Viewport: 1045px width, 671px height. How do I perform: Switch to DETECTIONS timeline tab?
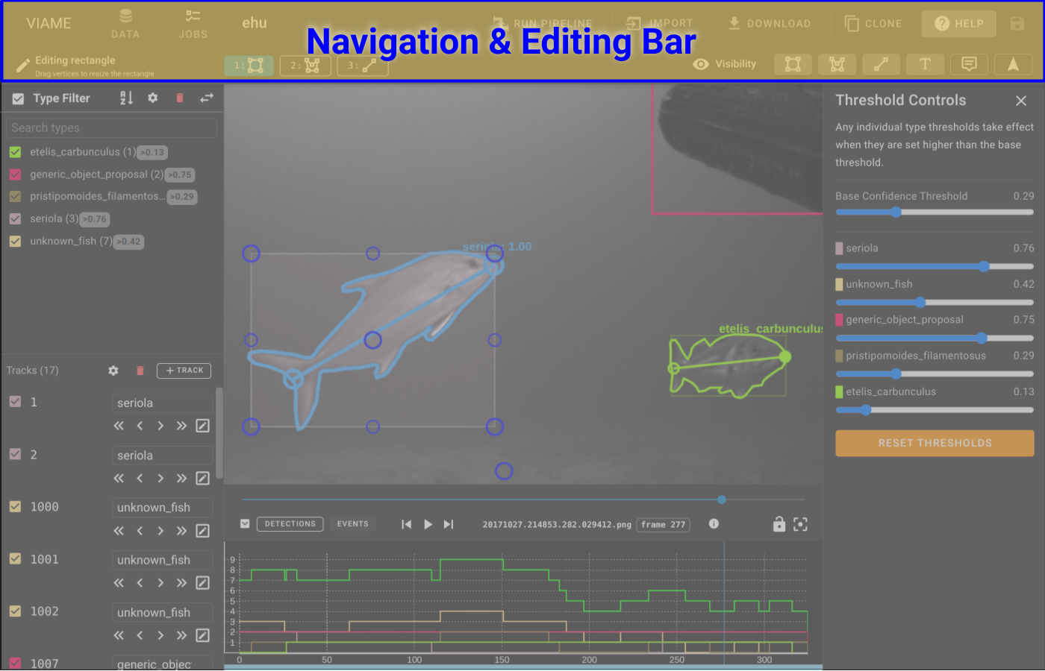(290, 524)
